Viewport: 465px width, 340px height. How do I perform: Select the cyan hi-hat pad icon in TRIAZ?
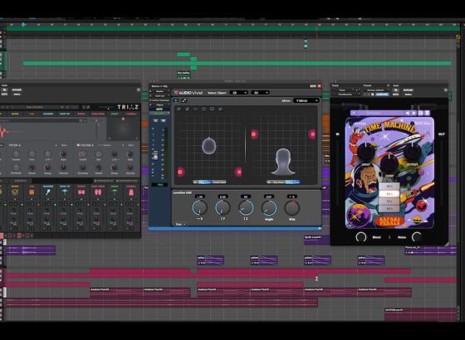(x=65, y=192)
